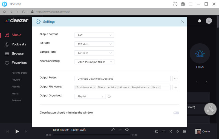219x139 pixels.
Task: Open the user profile avatar
Action: coord(209,21)
